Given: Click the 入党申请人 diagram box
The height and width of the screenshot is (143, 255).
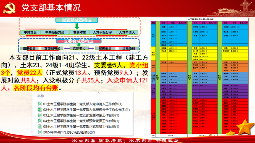Looking at the screenshot, I should point(127,32).
